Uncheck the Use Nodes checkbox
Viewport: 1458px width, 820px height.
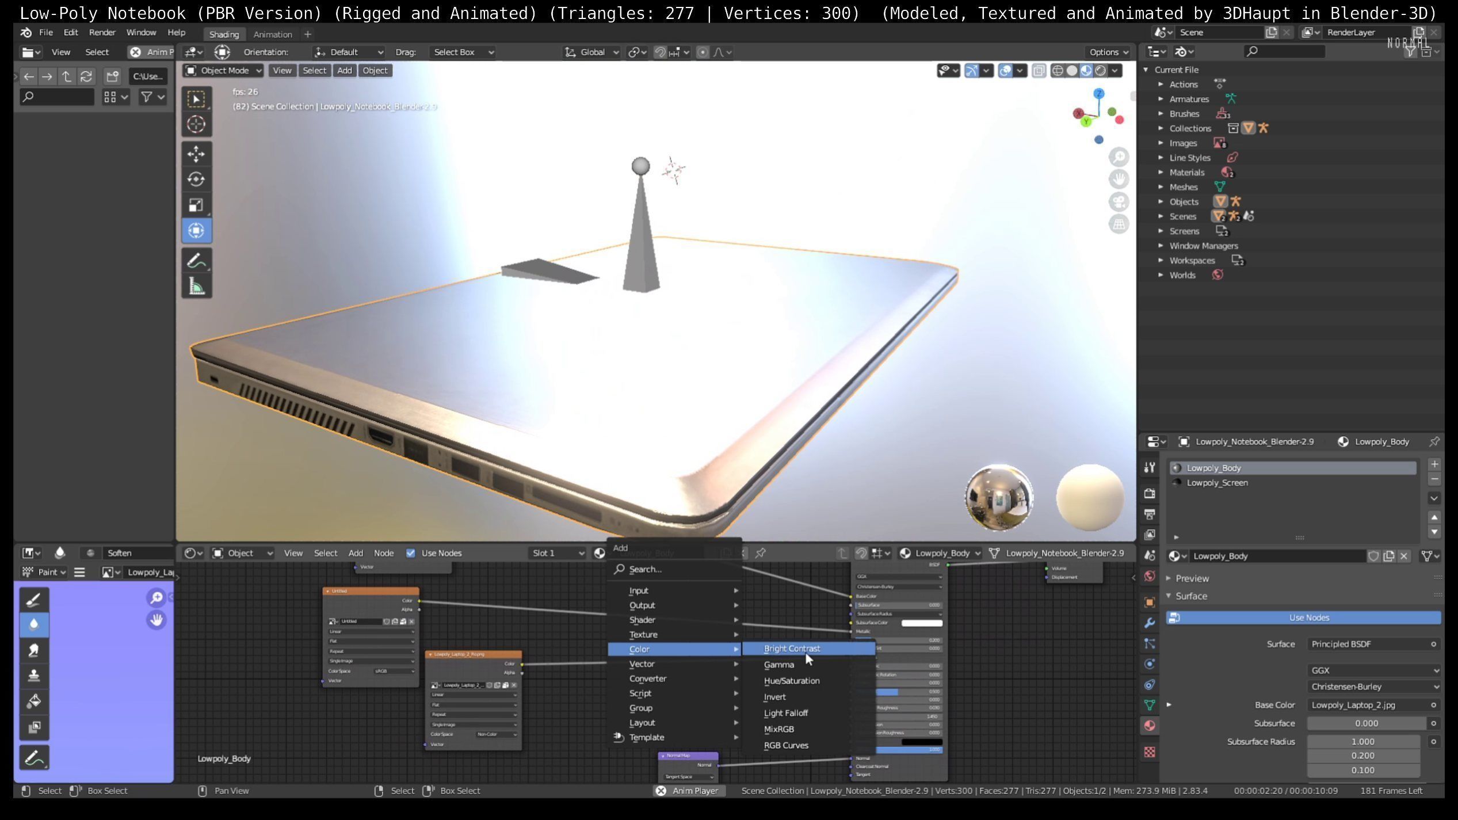pos(410,553)
